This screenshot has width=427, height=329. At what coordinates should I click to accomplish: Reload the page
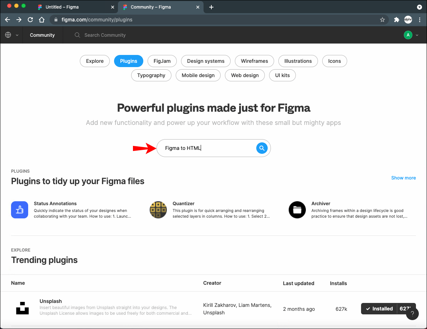pyautogui.click(x=30, y=20)
